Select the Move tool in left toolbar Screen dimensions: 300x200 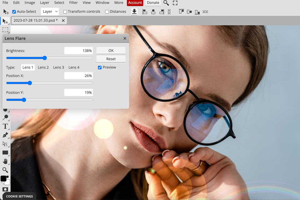tap(5, 21)
